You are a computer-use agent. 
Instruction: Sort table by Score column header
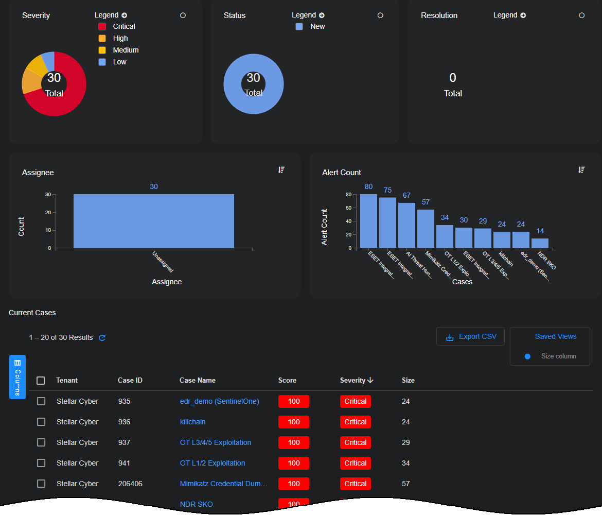click(x=287, y=380)
